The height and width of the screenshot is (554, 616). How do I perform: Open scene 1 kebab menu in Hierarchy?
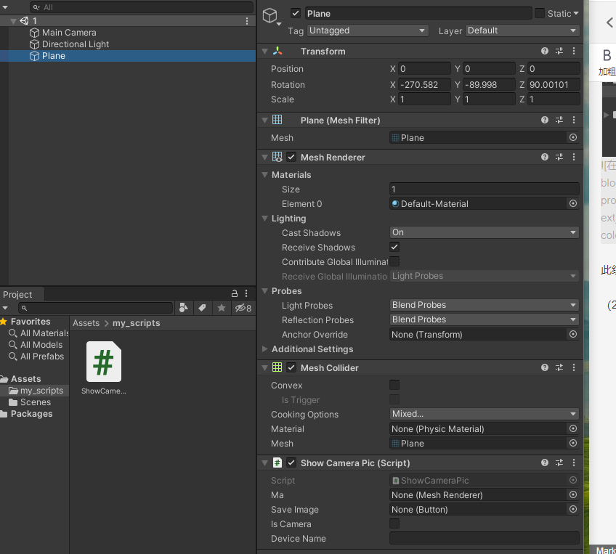click(247, 21)
